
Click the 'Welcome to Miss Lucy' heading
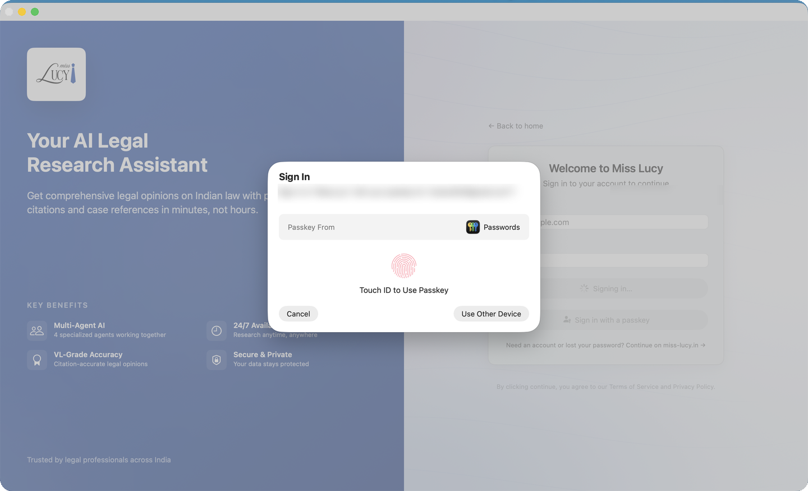pos(606,168)
